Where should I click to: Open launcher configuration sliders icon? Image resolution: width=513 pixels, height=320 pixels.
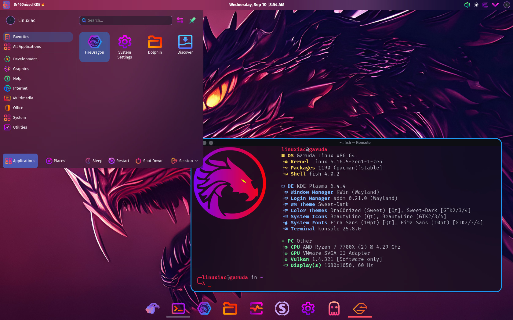point(180,20)
